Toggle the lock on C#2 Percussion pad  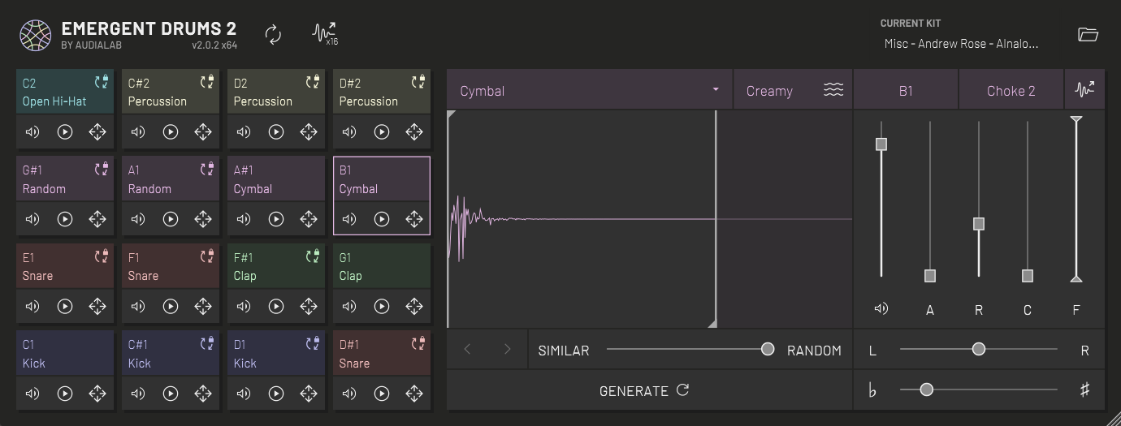[207, 82]
